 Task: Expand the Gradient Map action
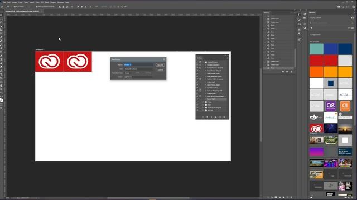point(205,93)
